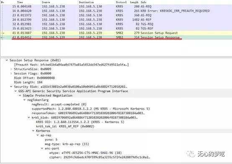Sort by the Destination column header
Screen dimensions: 232x164
tap(86, 2)
